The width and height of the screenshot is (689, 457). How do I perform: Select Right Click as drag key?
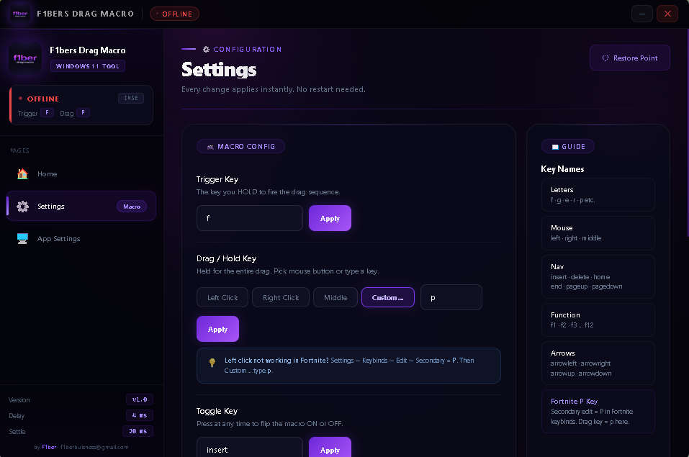click(x=281, y=297)
